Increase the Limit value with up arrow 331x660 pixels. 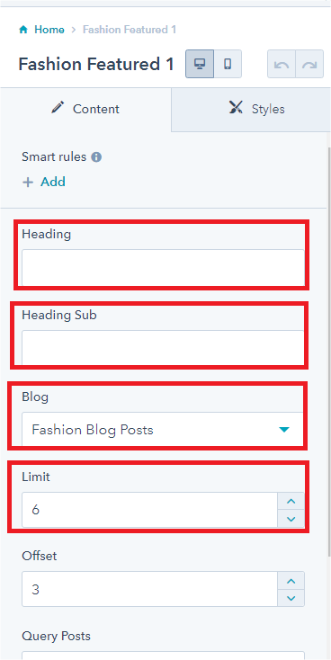[291, 502]
